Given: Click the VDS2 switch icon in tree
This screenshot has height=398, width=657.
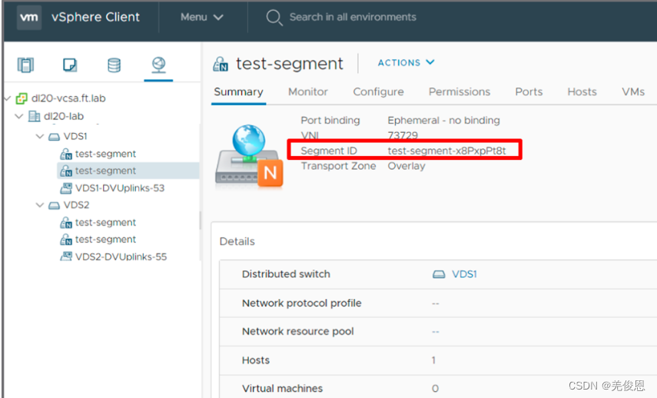Looking at the screenshot, I should [54, 205].
